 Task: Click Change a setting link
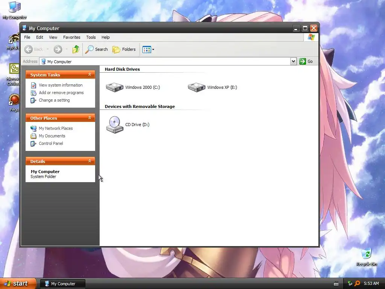[54, 100]
